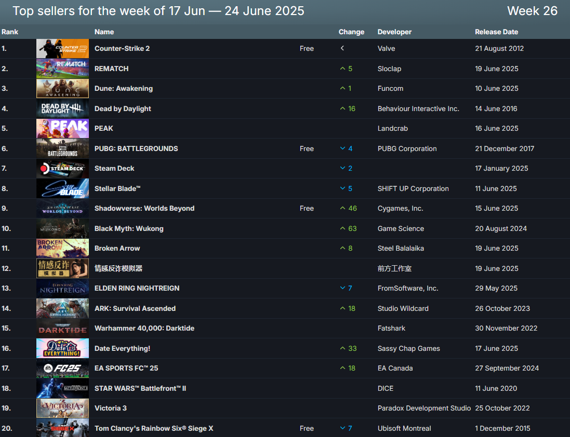Open the Steam Deck product image
This screenshot has height=437, width=570.
(62, 169)
